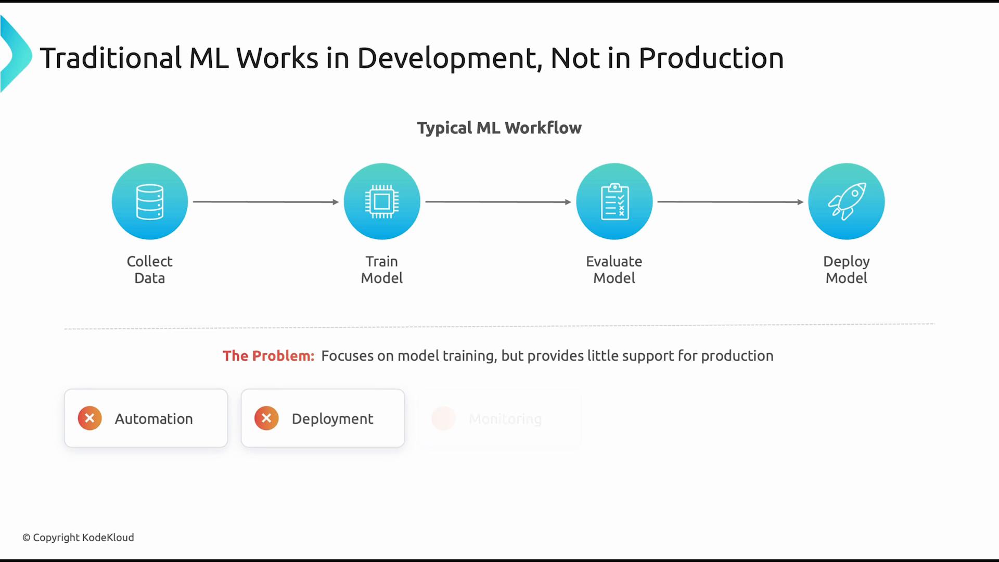Click the 'Evaluate Model' label
Image resolution: width=999 pixels, height=562 pixels.
[614, 270]
